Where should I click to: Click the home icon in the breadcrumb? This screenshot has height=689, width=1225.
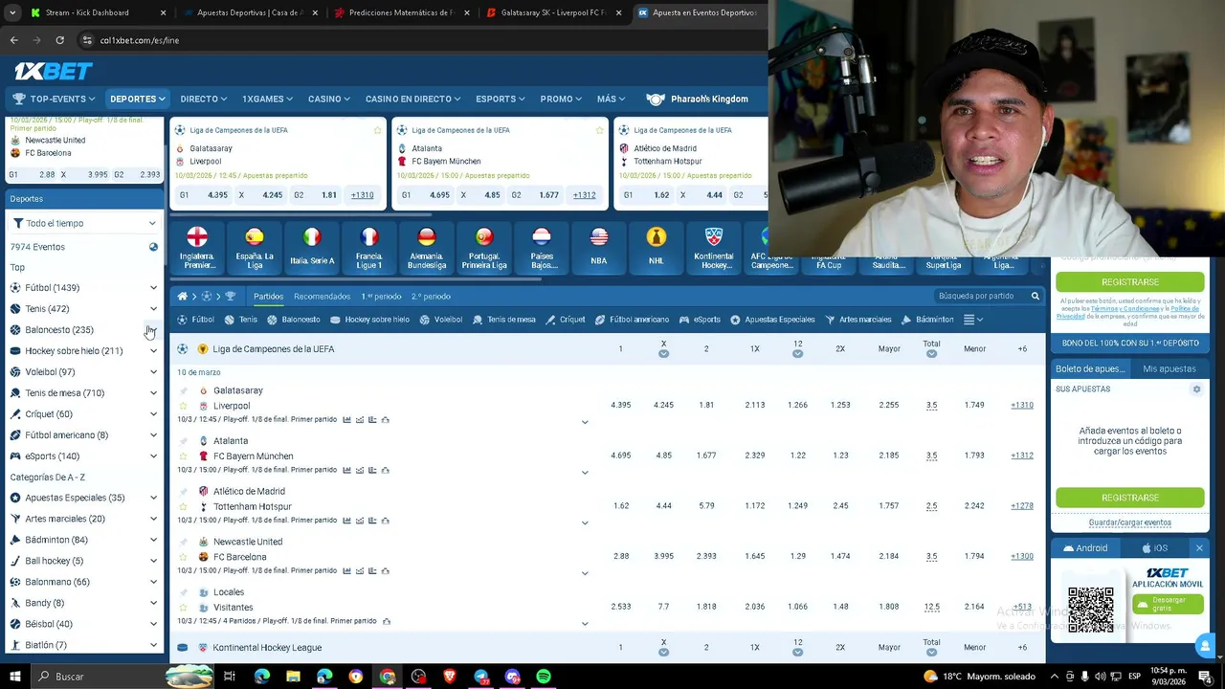pyautogui.click(x=182, y=297)
